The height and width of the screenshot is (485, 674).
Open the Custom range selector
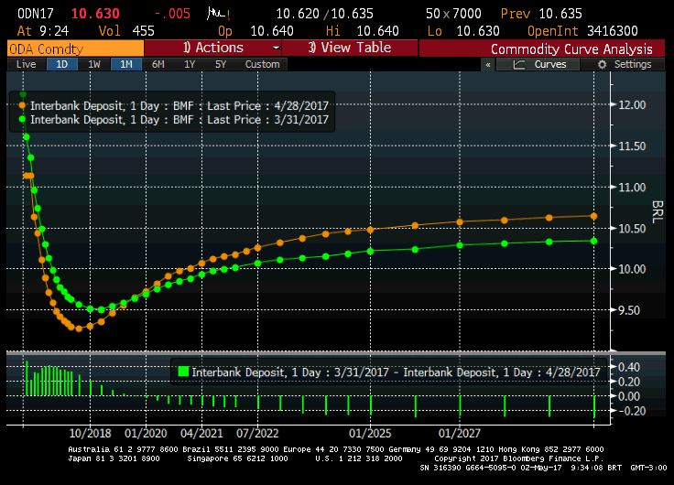[x=262, y=64]
